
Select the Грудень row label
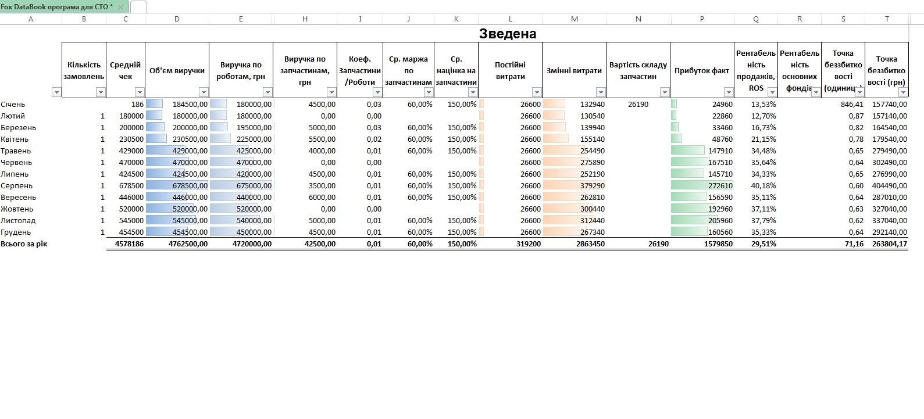click(16, 232)
